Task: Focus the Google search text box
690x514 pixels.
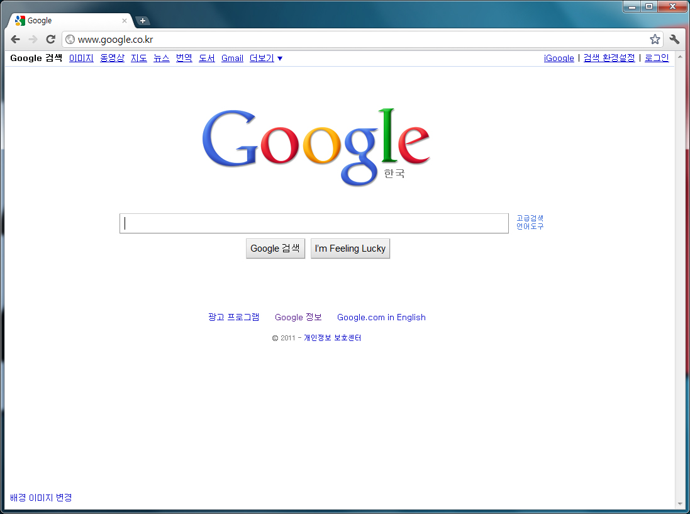Action: point(314,223)
